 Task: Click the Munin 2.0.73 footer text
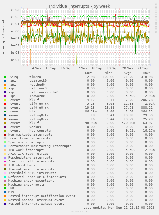tap(79, 211)
